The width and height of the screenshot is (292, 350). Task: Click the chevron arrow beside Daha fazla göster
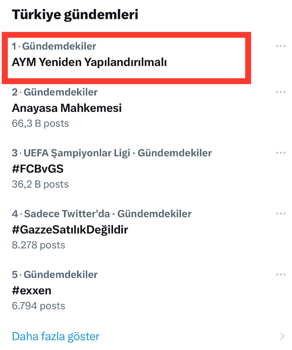[x=282, y=336]
